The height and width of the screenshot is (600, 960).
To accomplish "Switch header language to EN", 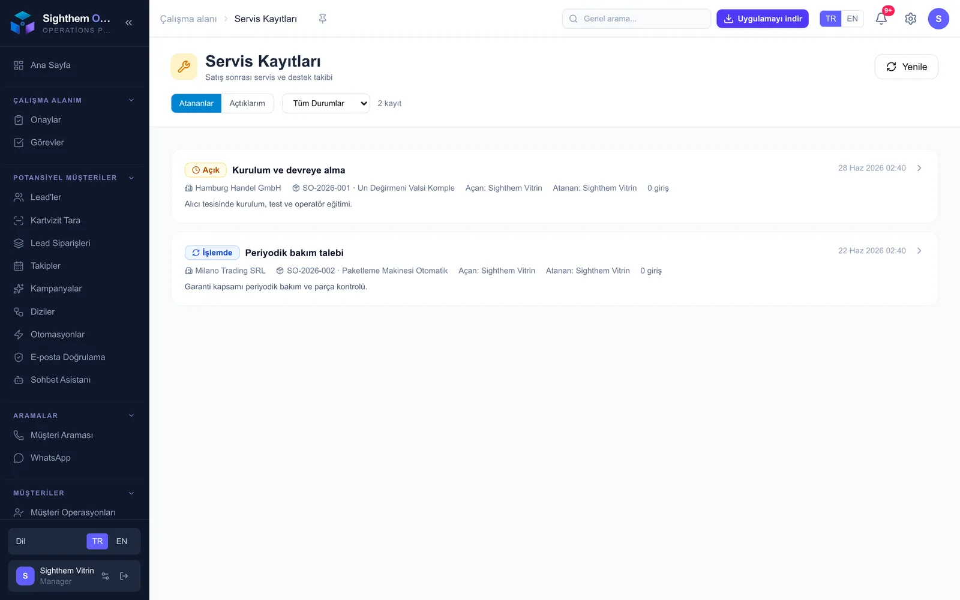I will point(852,19).
